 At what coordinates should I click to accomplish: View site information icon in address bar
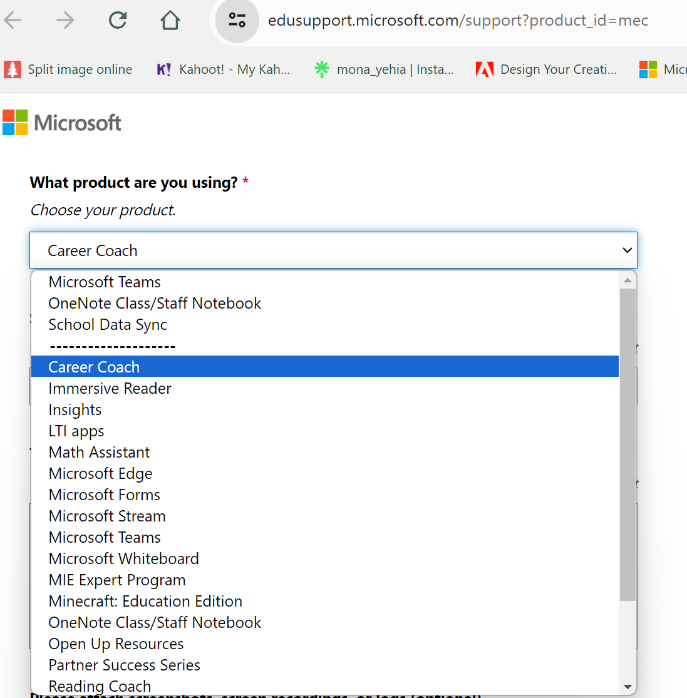[237, 21]
